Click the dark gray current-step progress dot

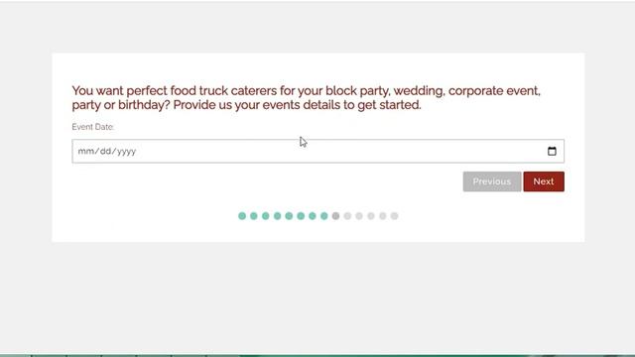pos(335,216)
